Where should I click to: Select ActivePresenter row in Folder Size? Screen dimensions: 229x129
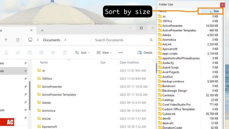[189, 26]
